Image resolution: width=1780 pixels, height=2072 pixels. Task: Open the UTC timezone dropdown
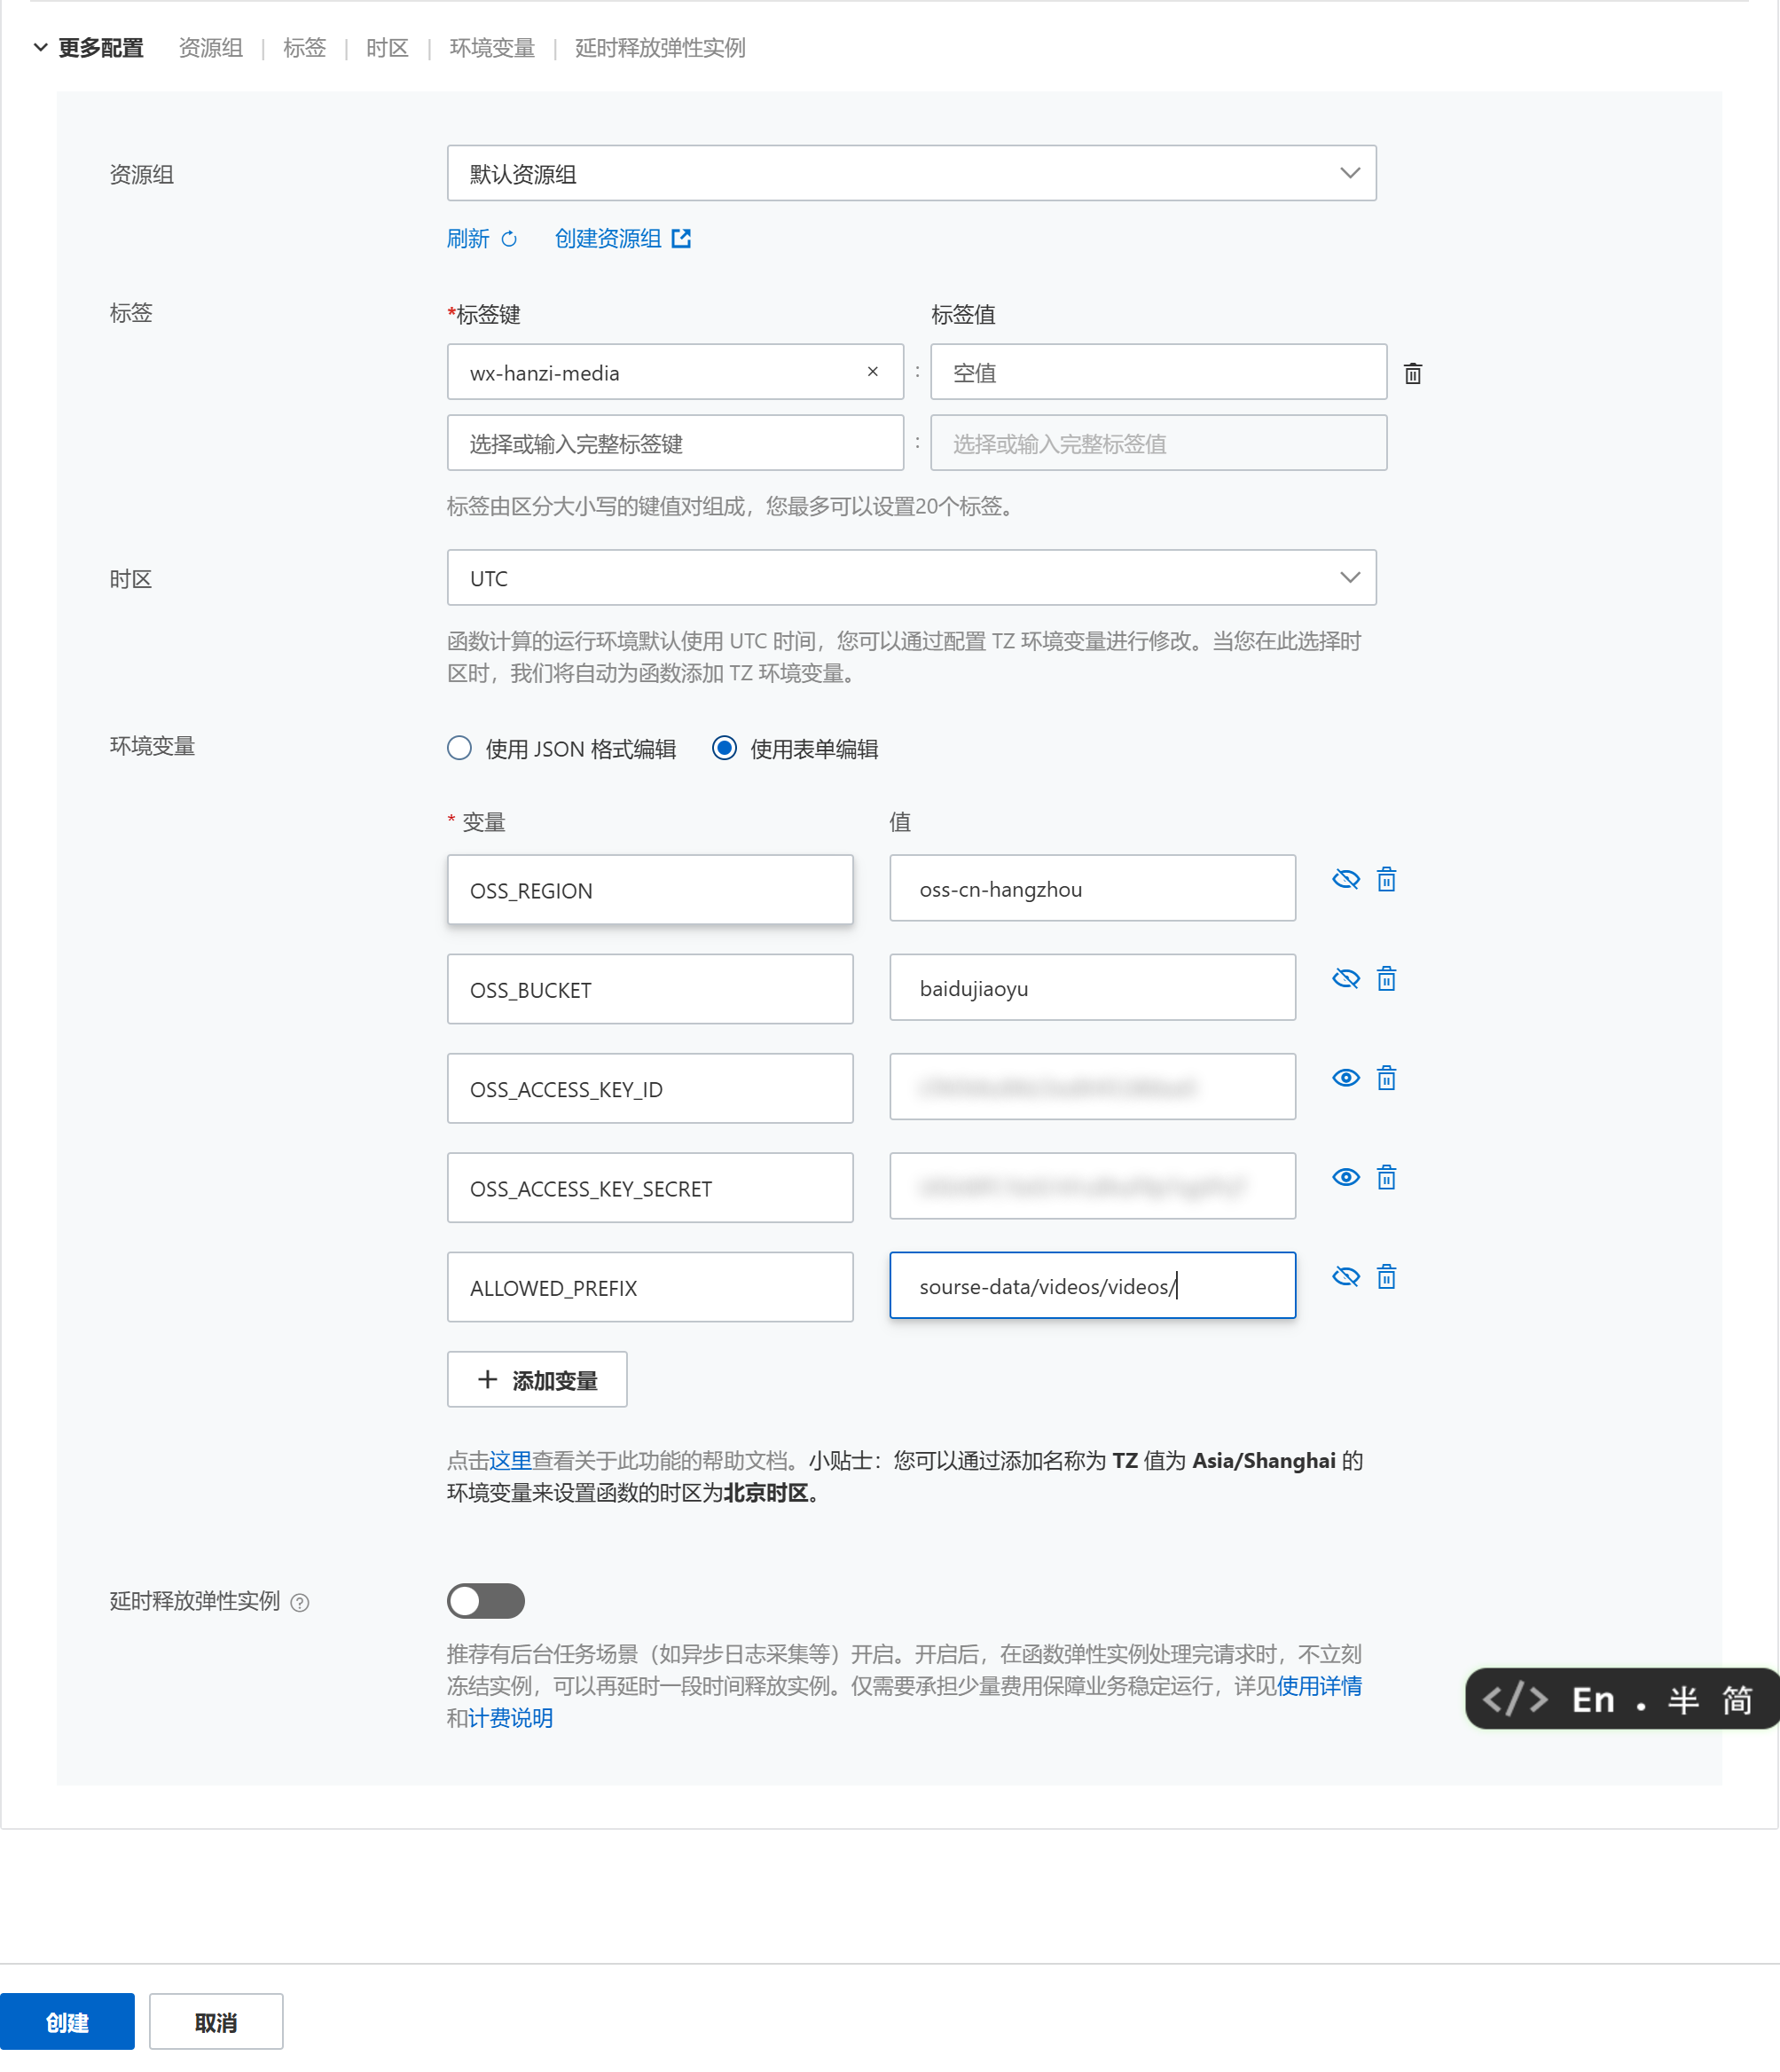tap(1349, 577)
